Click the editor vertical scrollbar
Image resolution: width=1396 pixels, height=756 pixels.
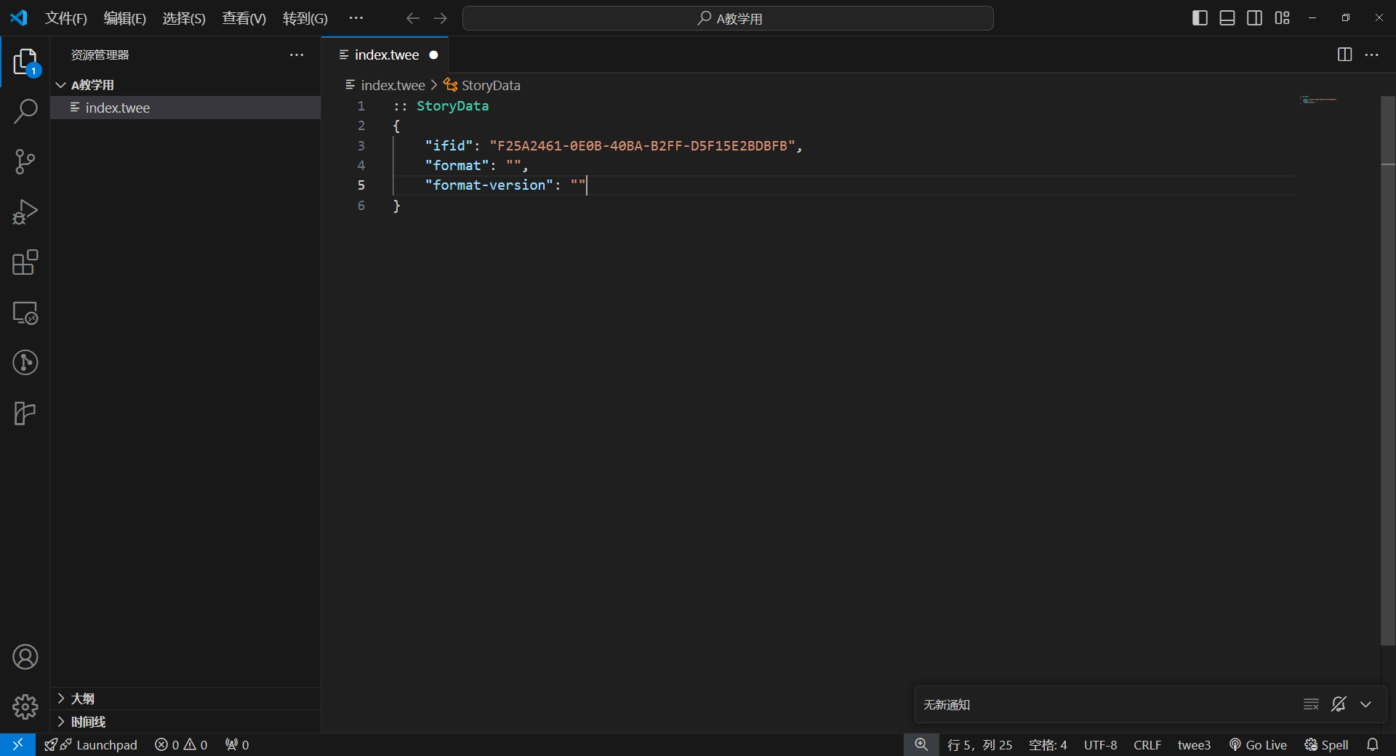1388,371
